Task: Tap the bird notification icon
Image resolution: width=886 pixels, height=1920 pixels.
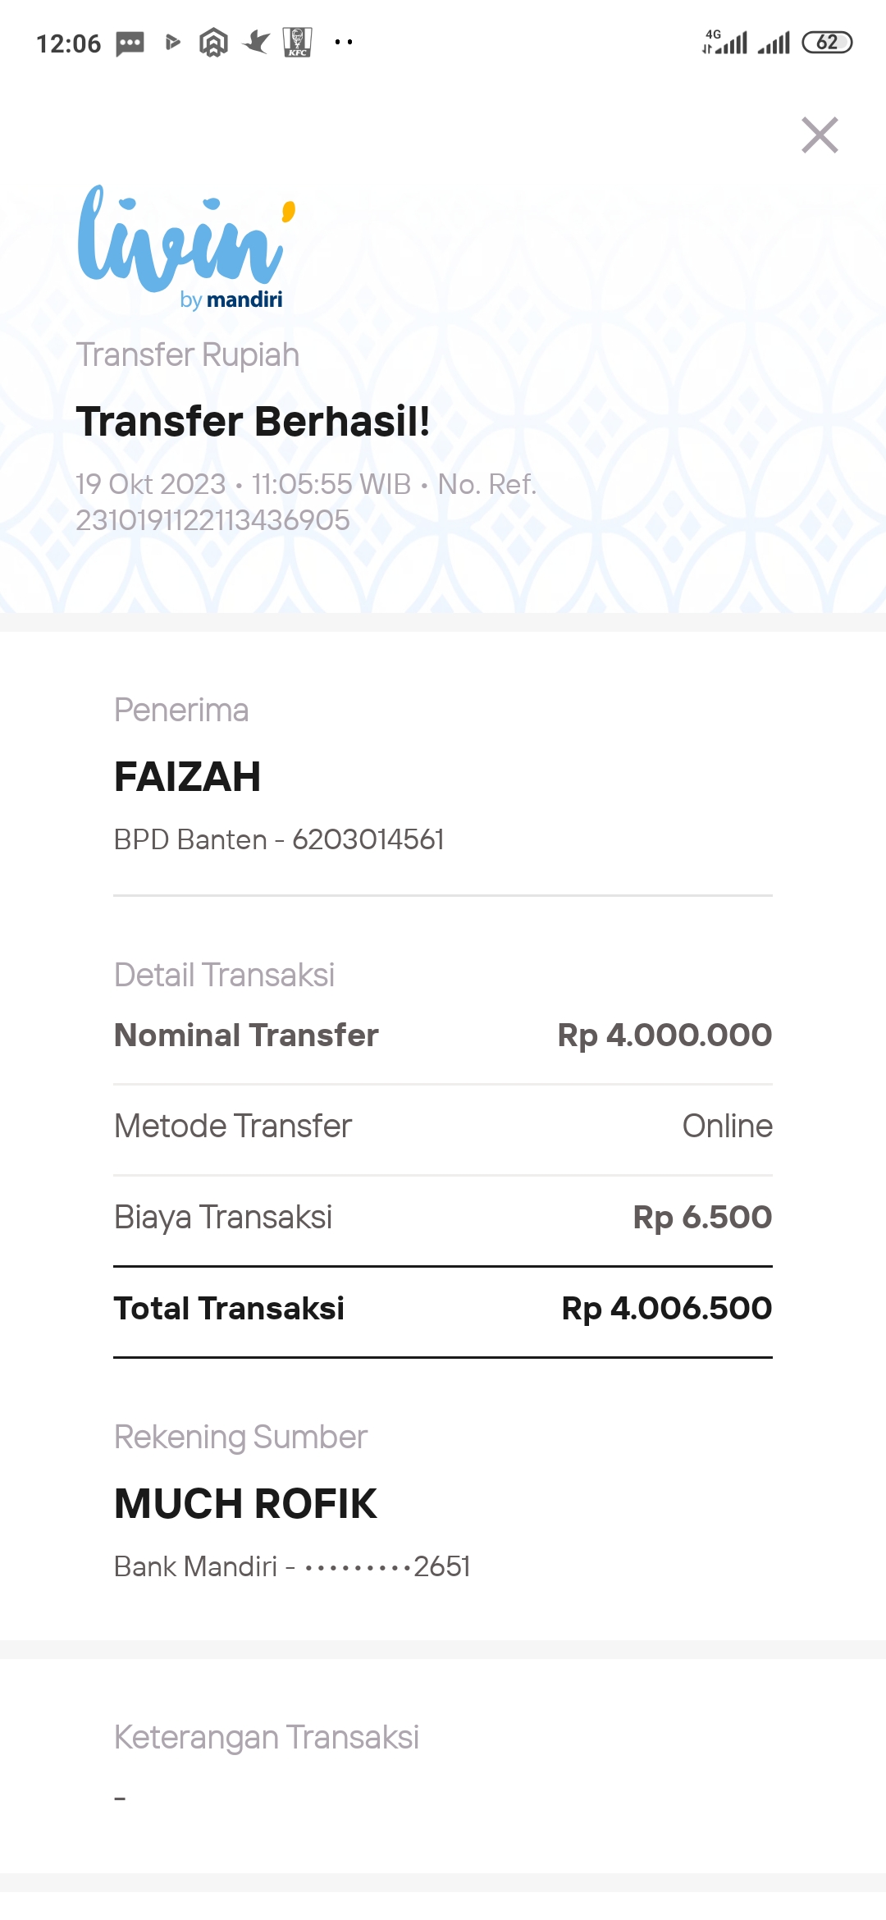Action: point(256,42)
